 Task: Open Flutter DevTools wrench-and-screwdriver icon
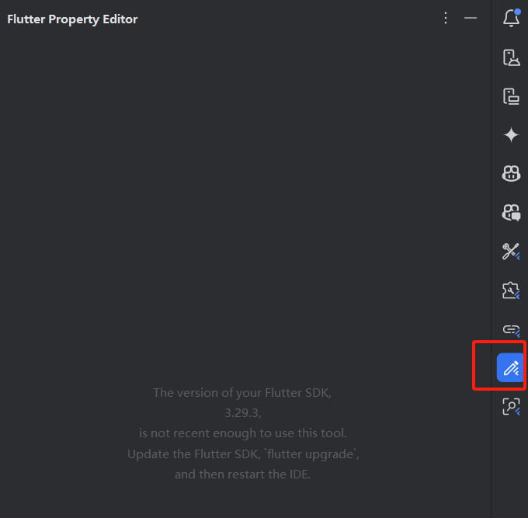(511, 252)
